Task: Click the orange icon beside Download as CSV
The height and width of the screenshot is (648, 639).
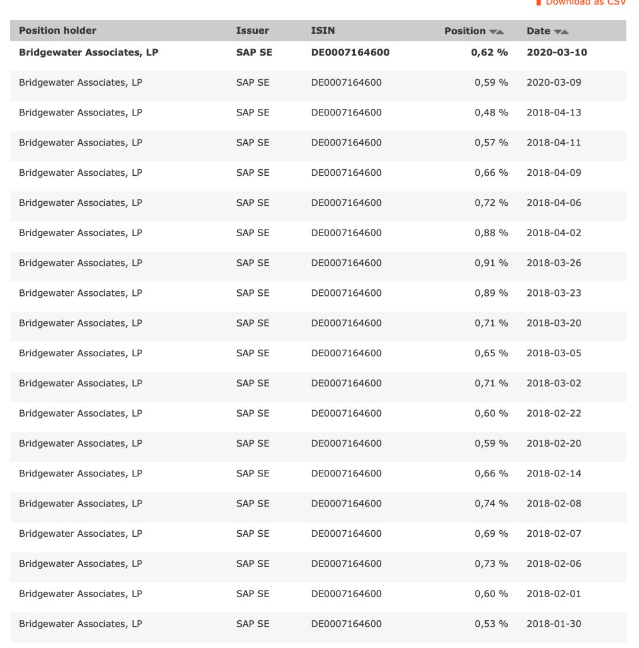Action: tap(539, 2)
